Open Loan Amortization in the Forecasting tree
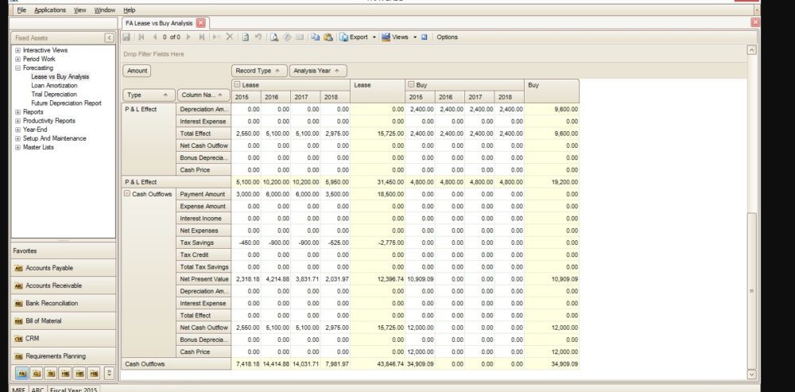 click(x=54, y=85)
